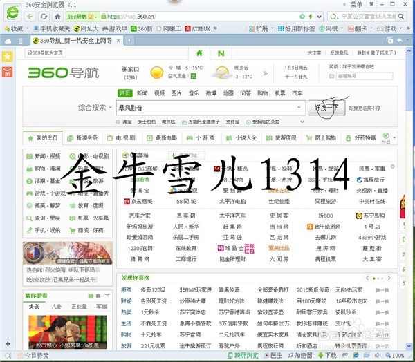415x362 pixels.
Task: Open the 扩展 extensions dropdown
Action: 261,28
